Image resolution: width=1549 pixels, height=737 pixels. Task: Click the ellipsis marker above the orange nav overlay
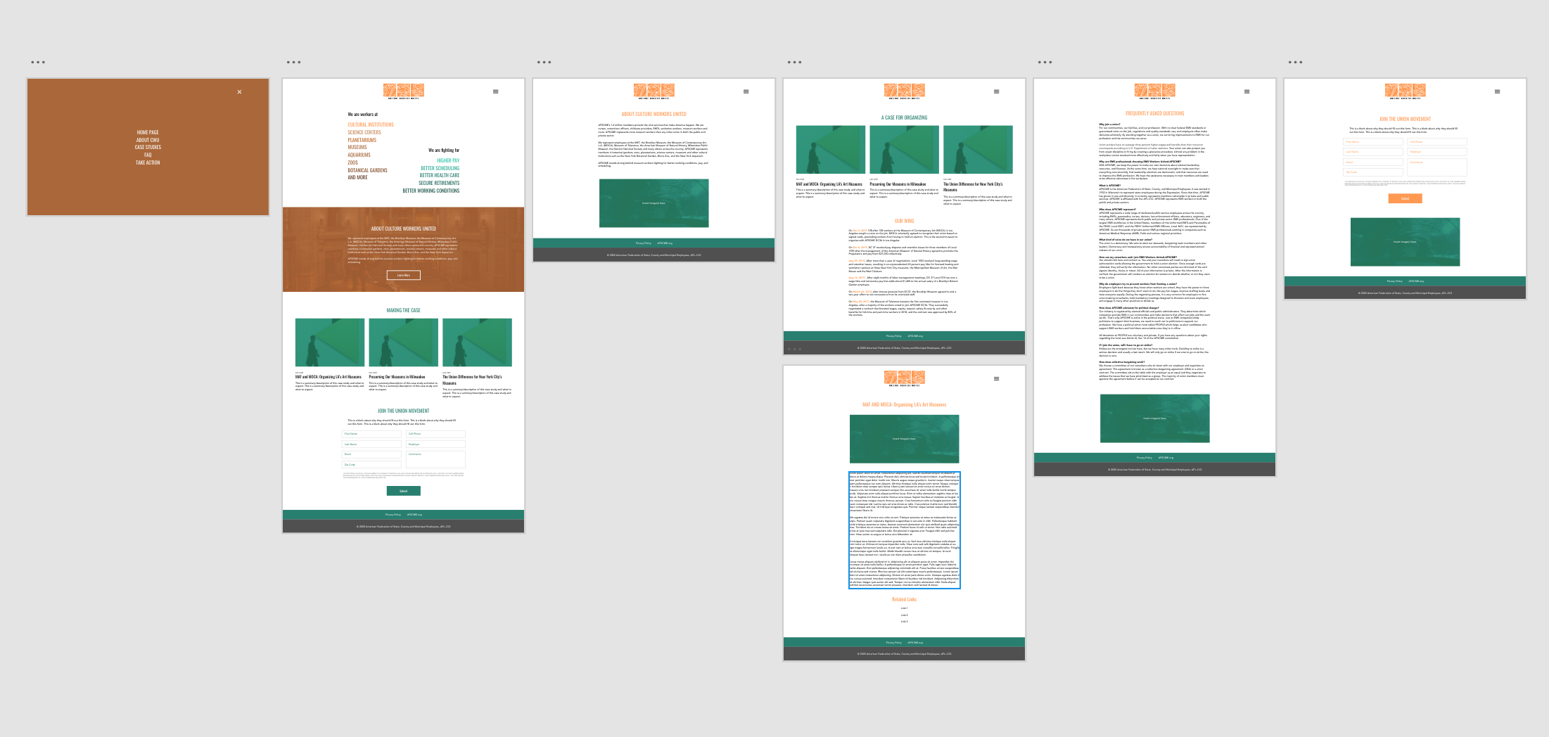tap(39, 62)
